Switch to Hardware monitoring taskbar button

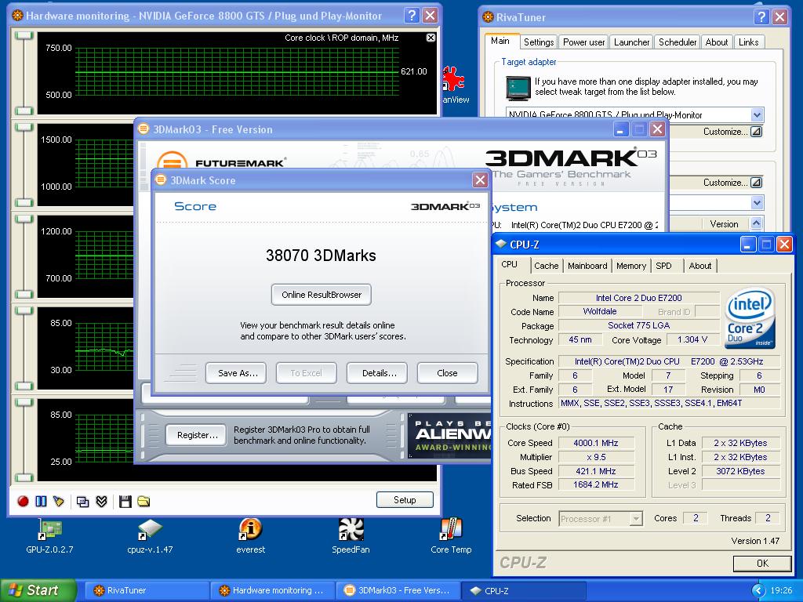pyautogui.click(x=272, y=590)
